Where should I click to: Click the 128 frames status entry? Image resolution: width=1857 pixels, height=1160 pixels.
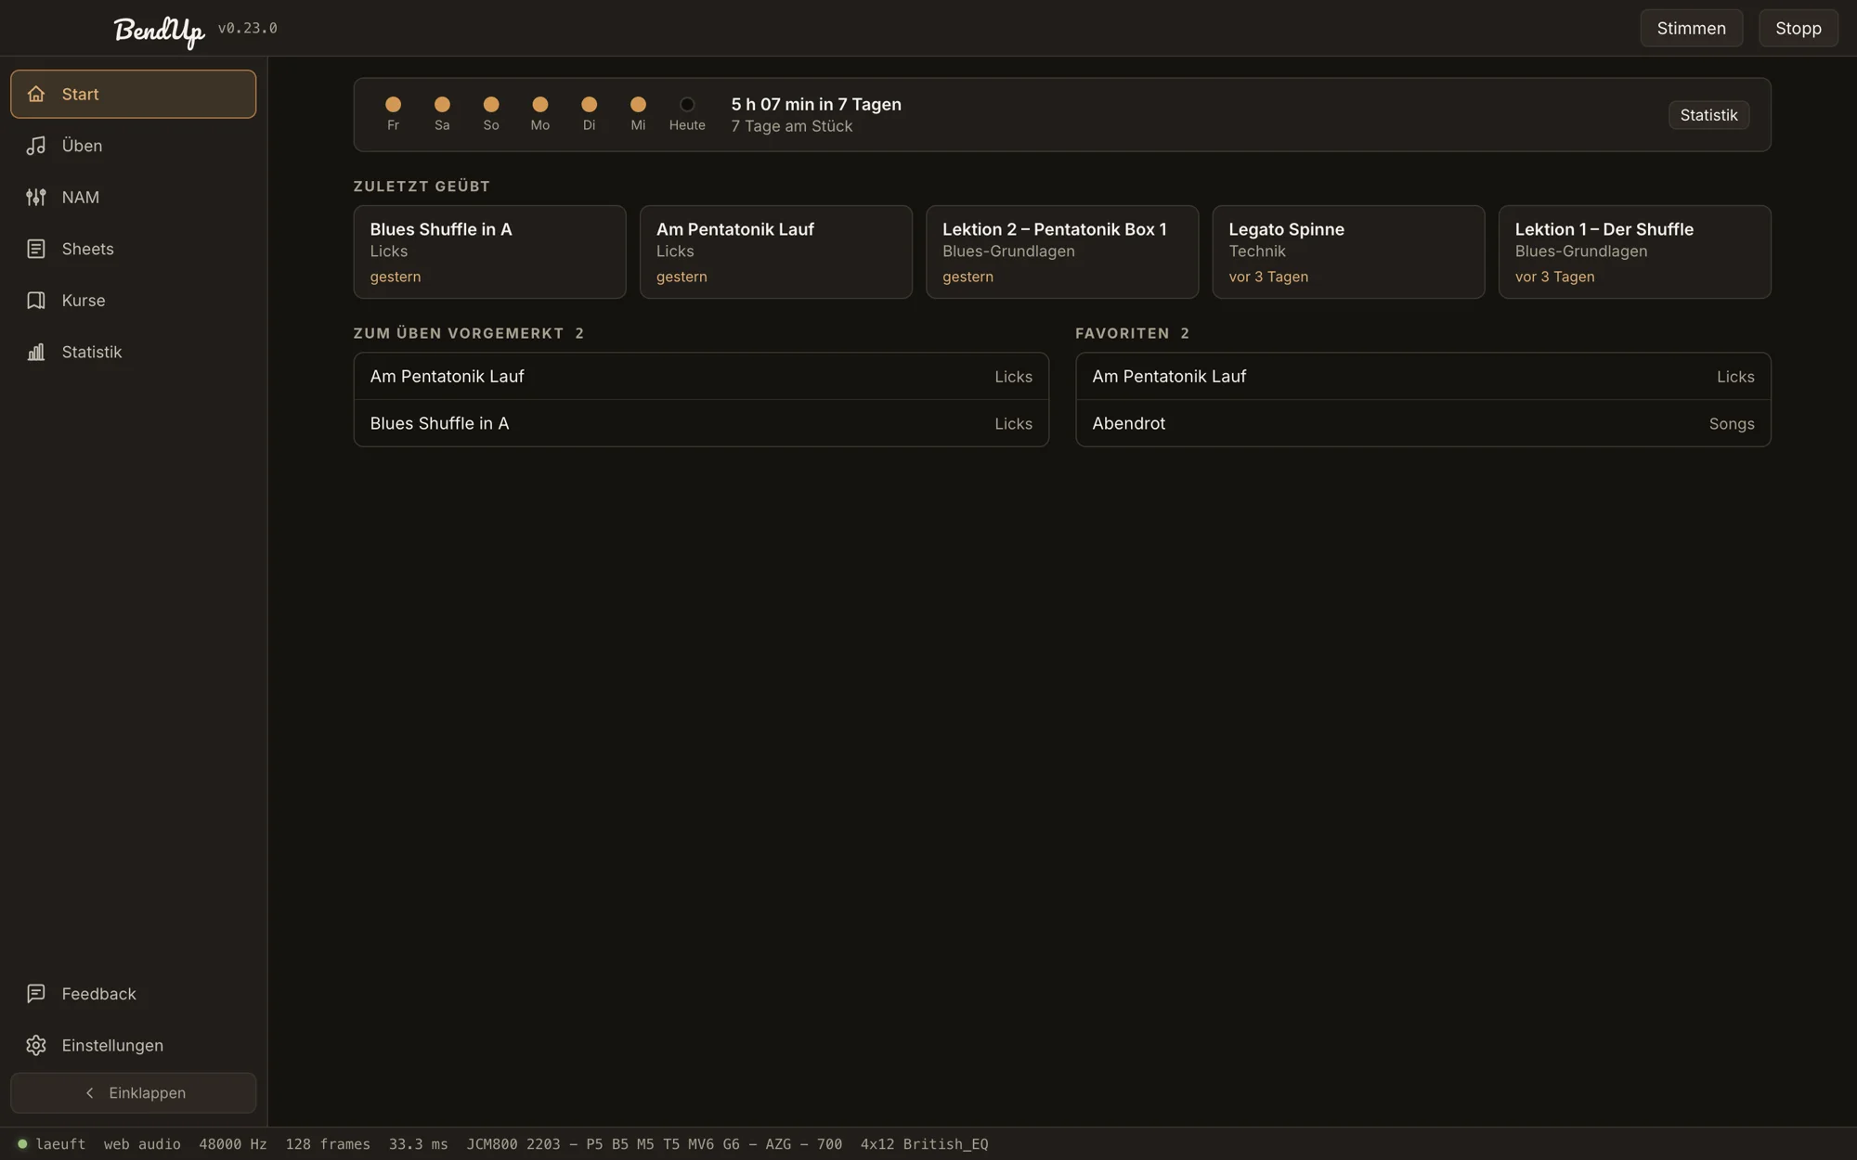[328, 1144]
